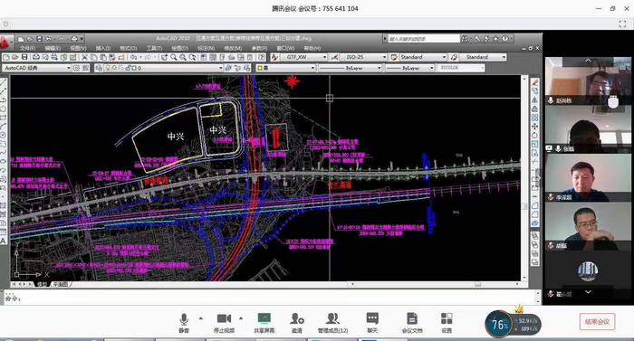Open the GTF_XW text style dropdown
Image resolution: width=634 pixels, height=341 pixels.
[x=303, y=57]
